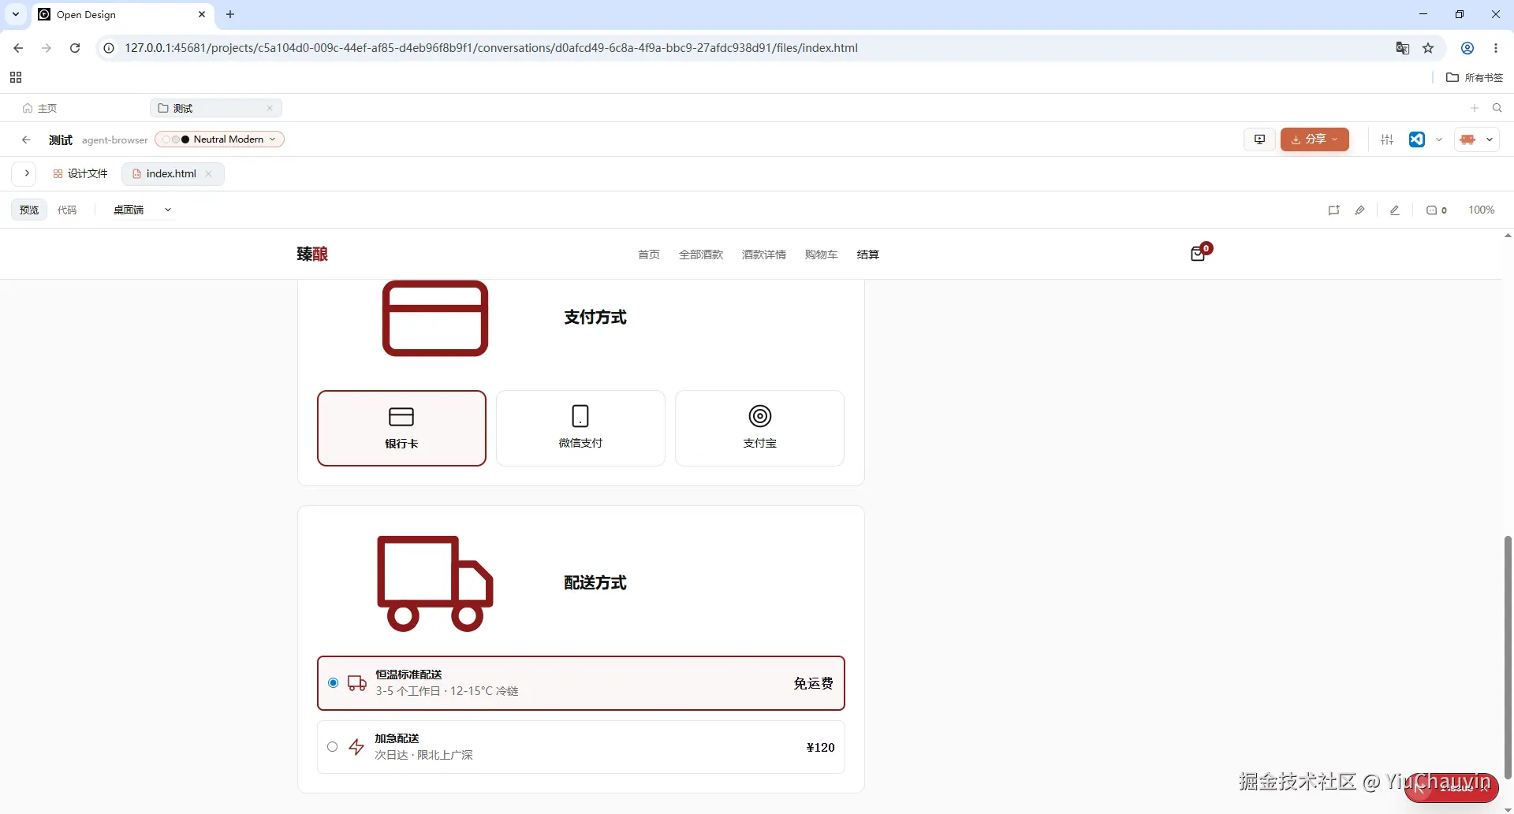Open browser tab search dropdown arrow
The width and height of the screenshot is (1514, 814).
coord(16,14)
